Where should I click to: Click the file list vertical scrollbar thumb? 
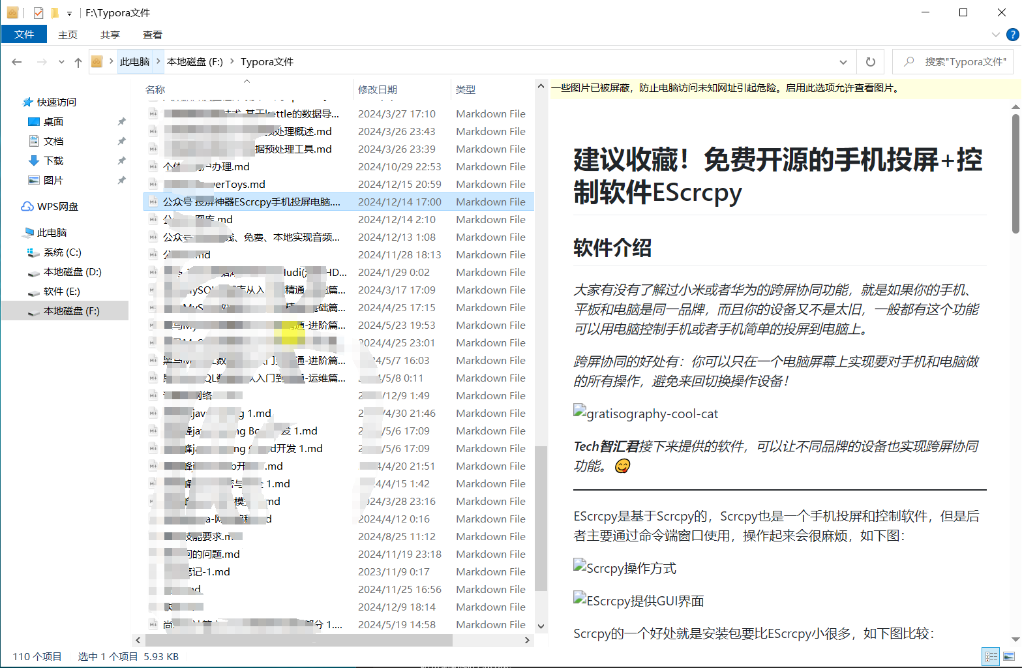(541, 519)
